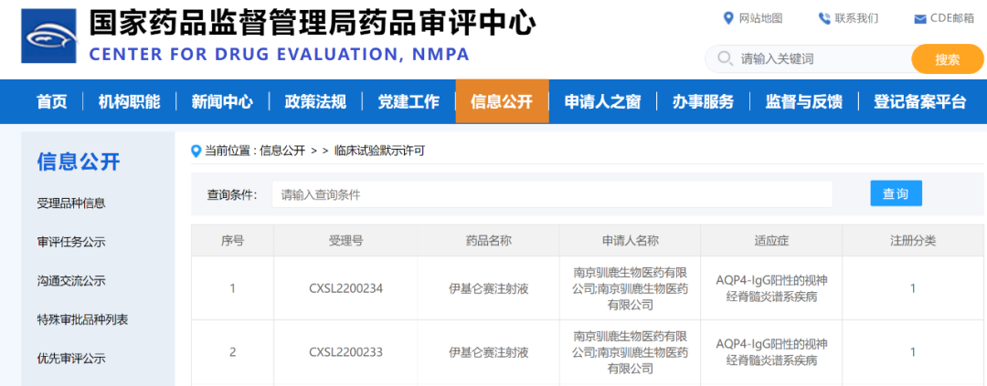Screen dimensions: 987x386
Task: Select 优先审评公示 in sidebar
Action: pyautogui.click(x=71, y=359)
